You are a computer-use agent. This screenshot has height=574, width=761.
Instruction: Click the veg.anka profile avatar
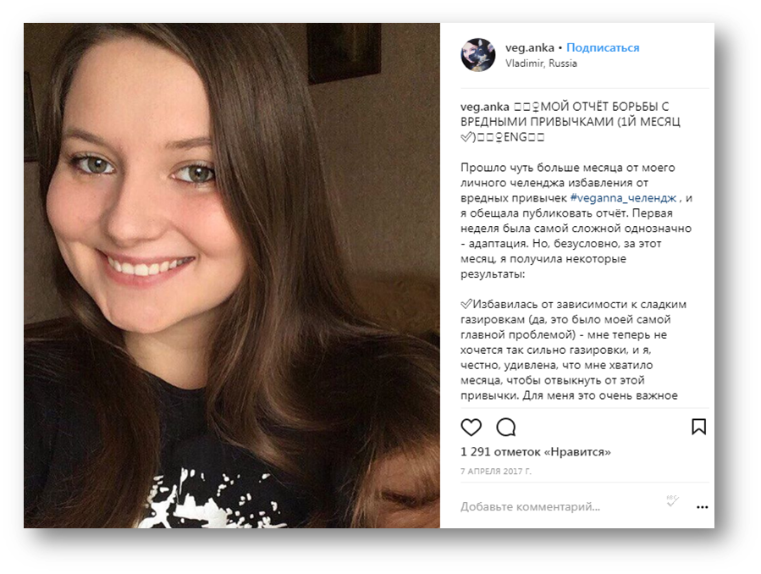coord(478,55)
